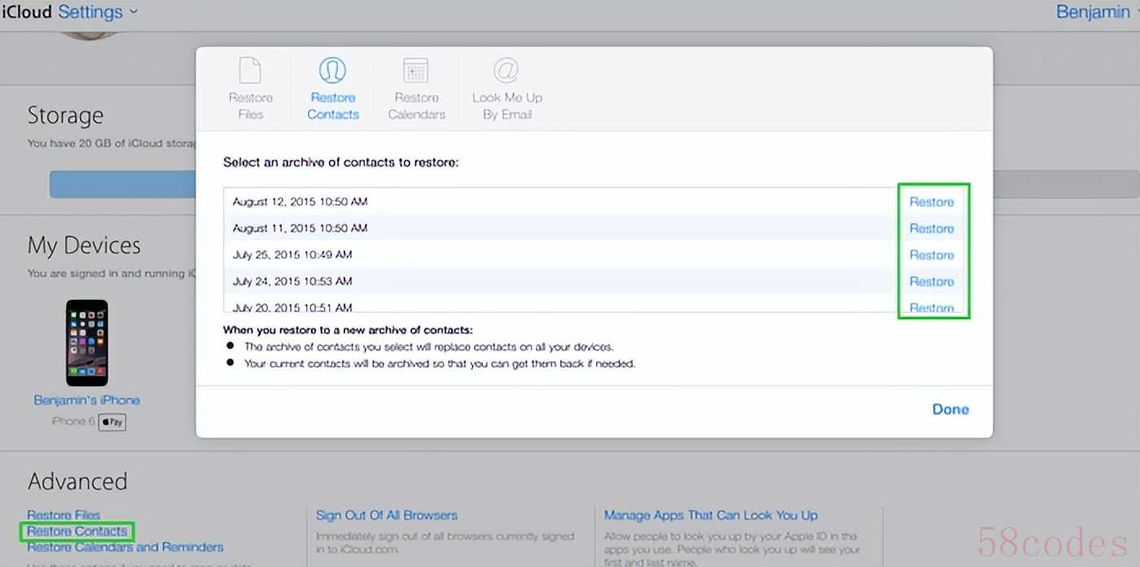Switch to Restore Calendars tab label
The width and height of the screenshot is (1140, 567).
point(417,106)
